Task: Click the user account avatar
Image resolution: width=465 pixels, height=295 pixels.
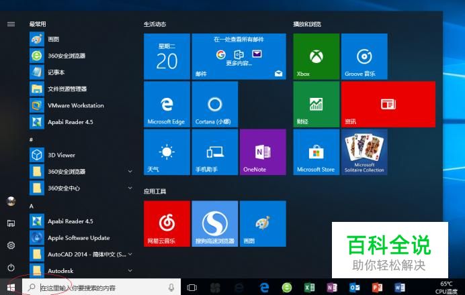Action: click(x=11, y=201)
